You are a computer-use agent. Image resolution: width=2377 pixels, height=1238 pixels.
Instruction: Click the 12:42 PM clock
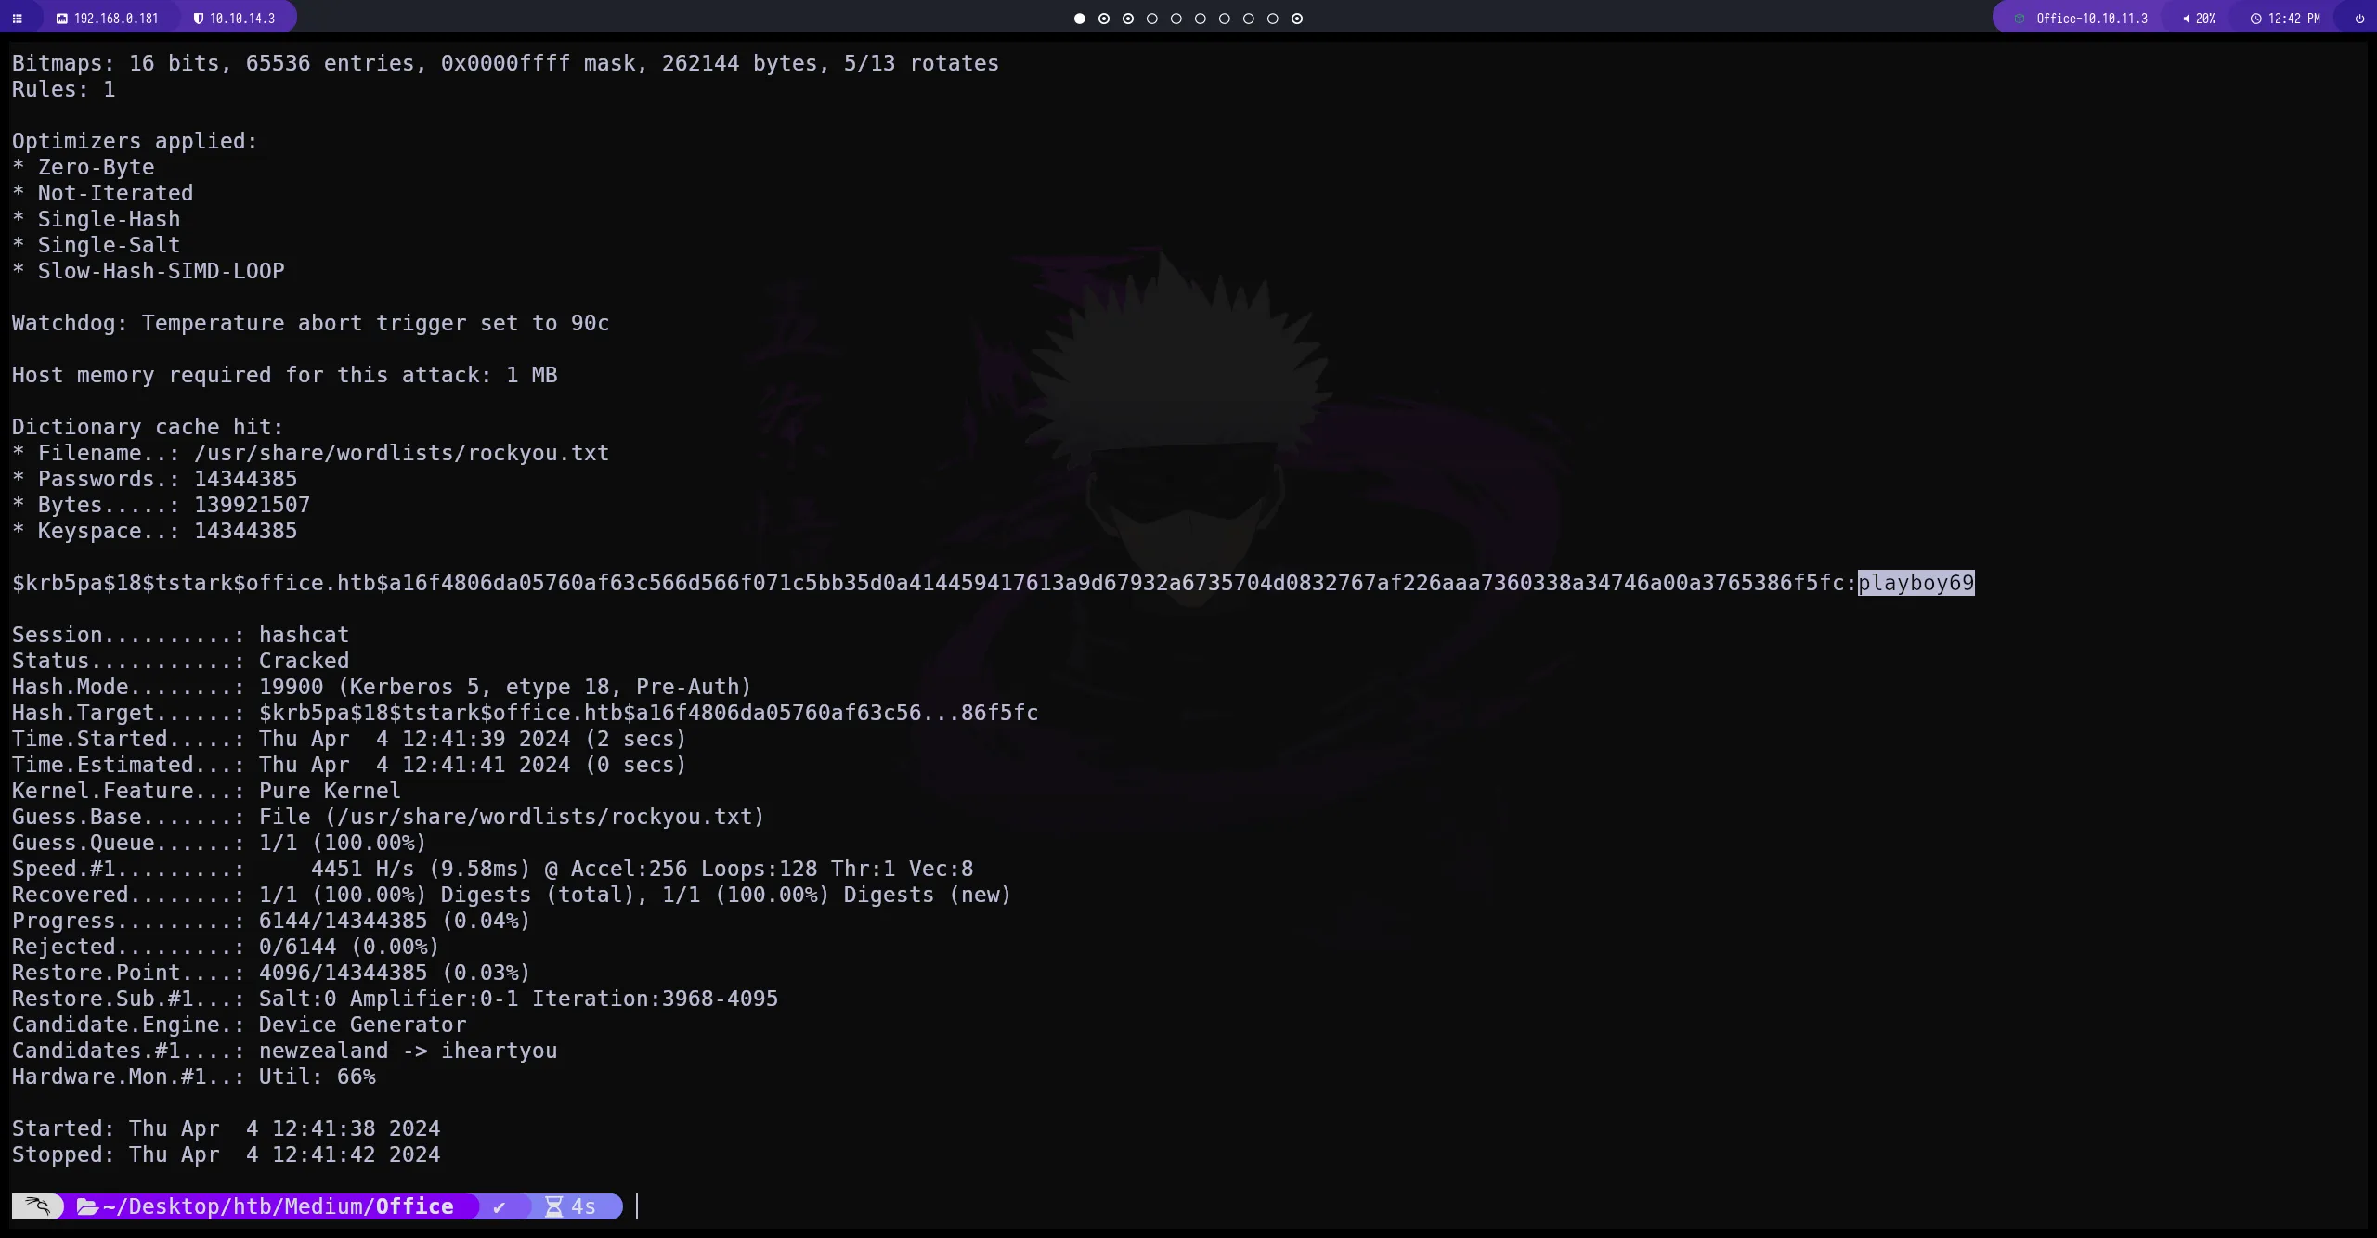coord(2285,19)
